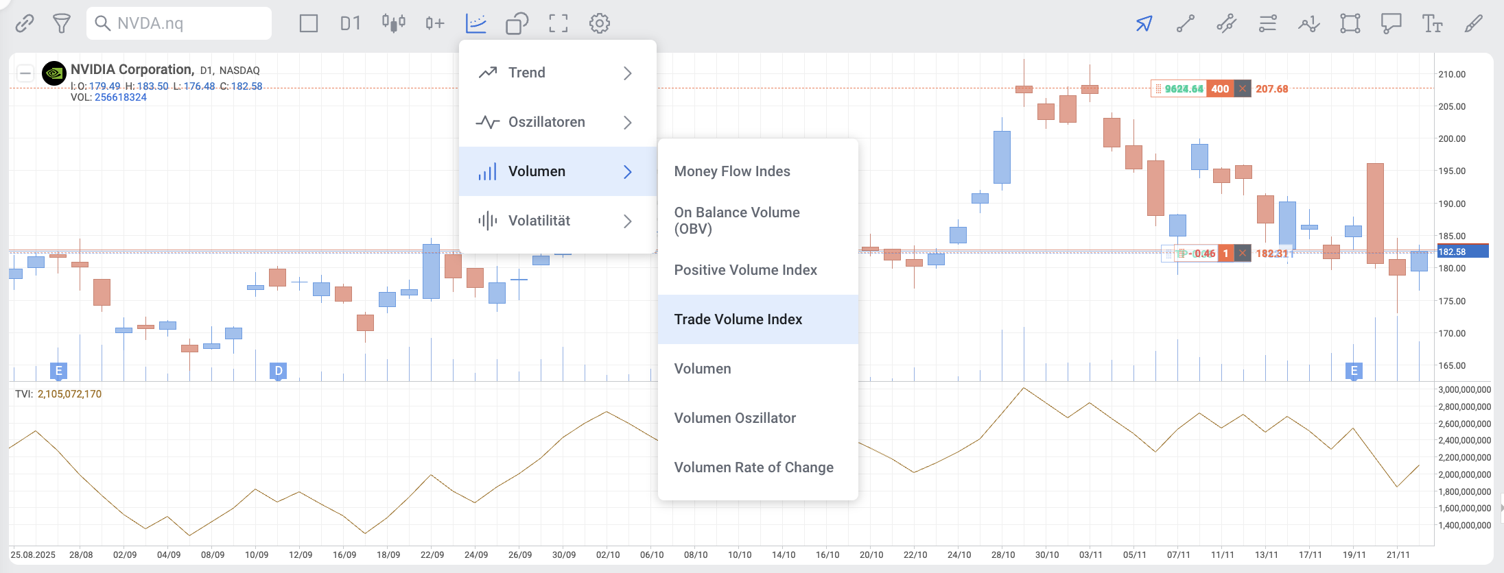Select the text Tt tool
This screenshot has height=573, width=1504.
click(x=1432, y=23)
